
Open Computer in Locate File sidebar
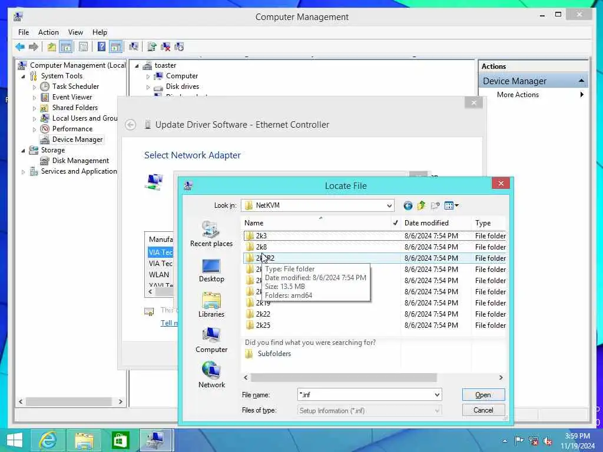click(x=211, y=340)
